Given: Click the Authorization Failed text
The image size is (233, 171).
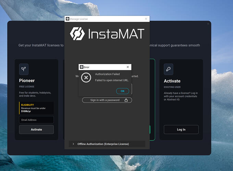Looking at the screenshot, I should point(108,74).
